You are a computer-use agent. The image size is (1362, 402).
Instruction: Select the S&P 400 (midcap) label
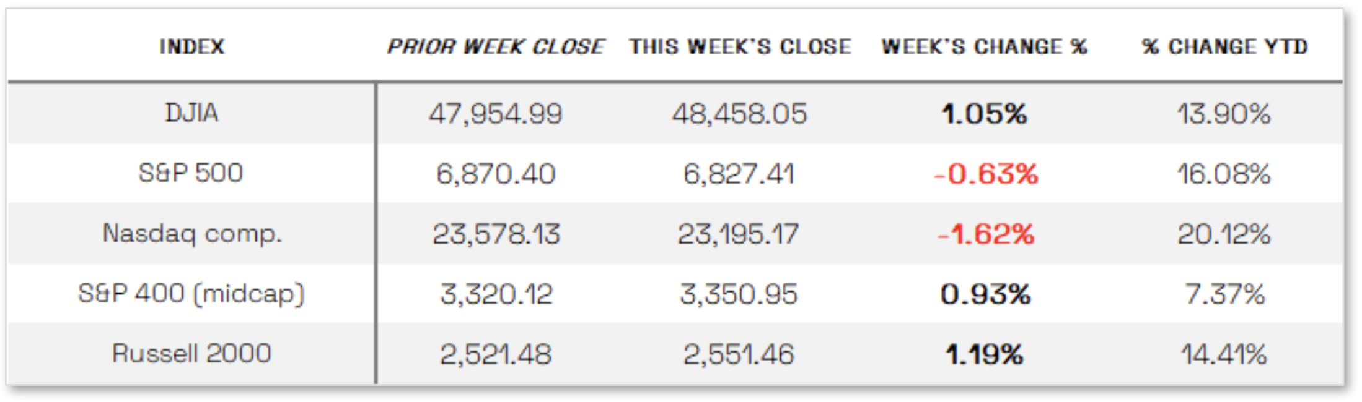click(x=191, y=294)
